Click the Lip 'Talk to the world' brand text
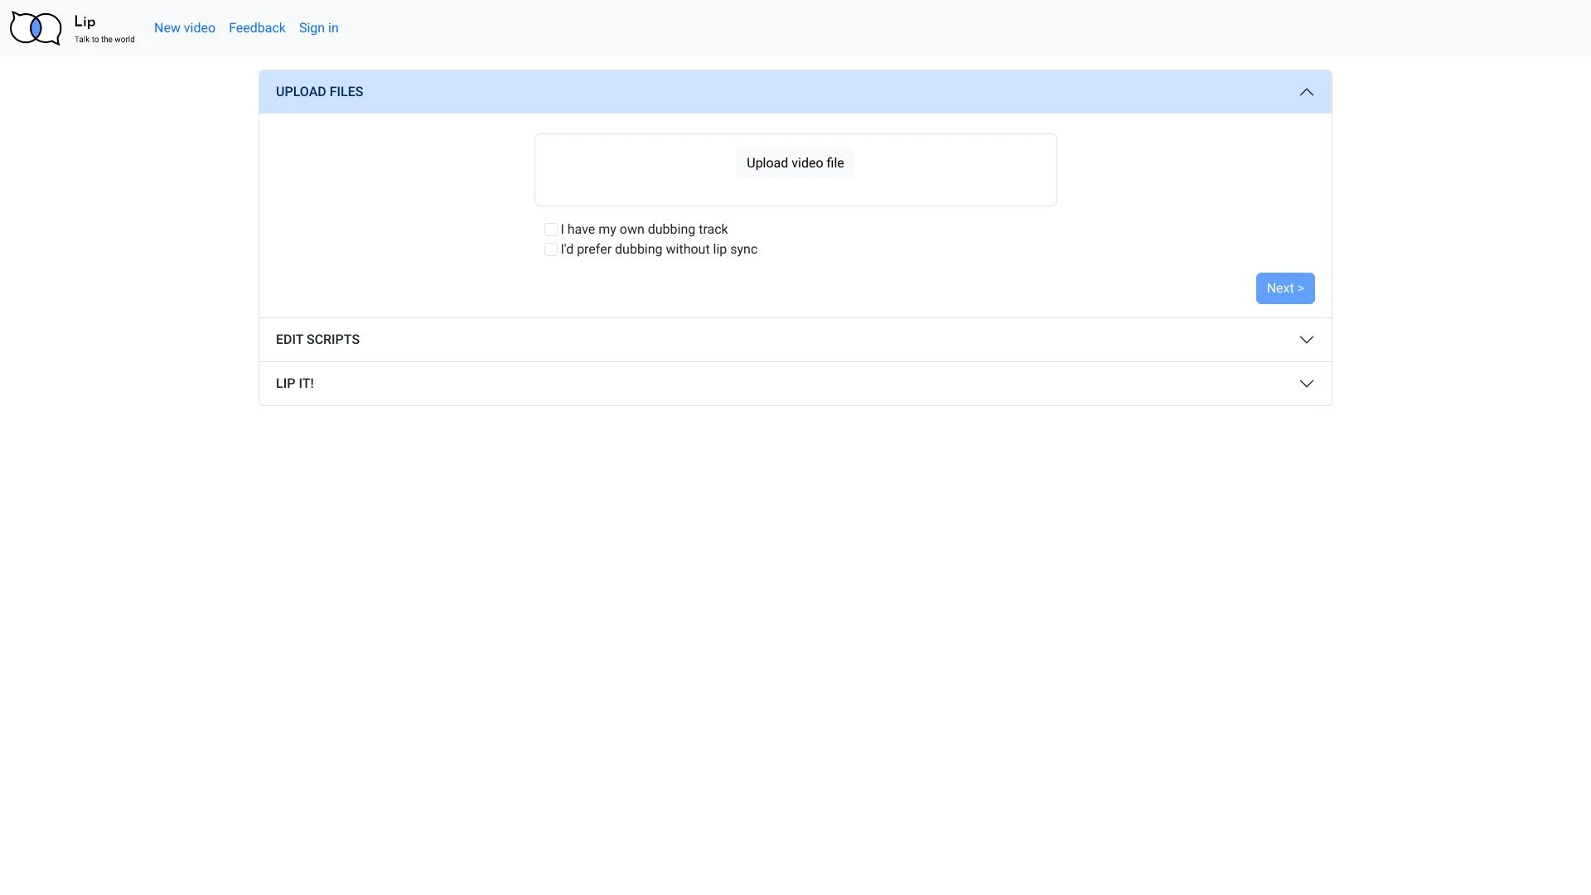Viewport: 1591px width, 895px height. (x=104, y=29)
